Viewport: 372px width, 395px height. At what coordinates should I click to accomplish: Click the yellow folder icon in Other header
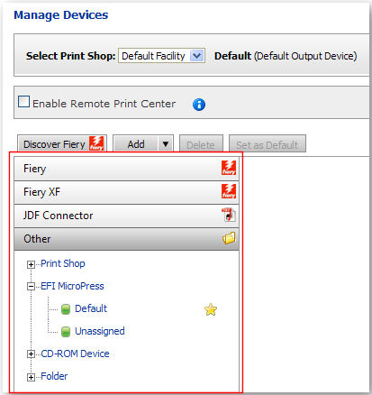[229, 238]
